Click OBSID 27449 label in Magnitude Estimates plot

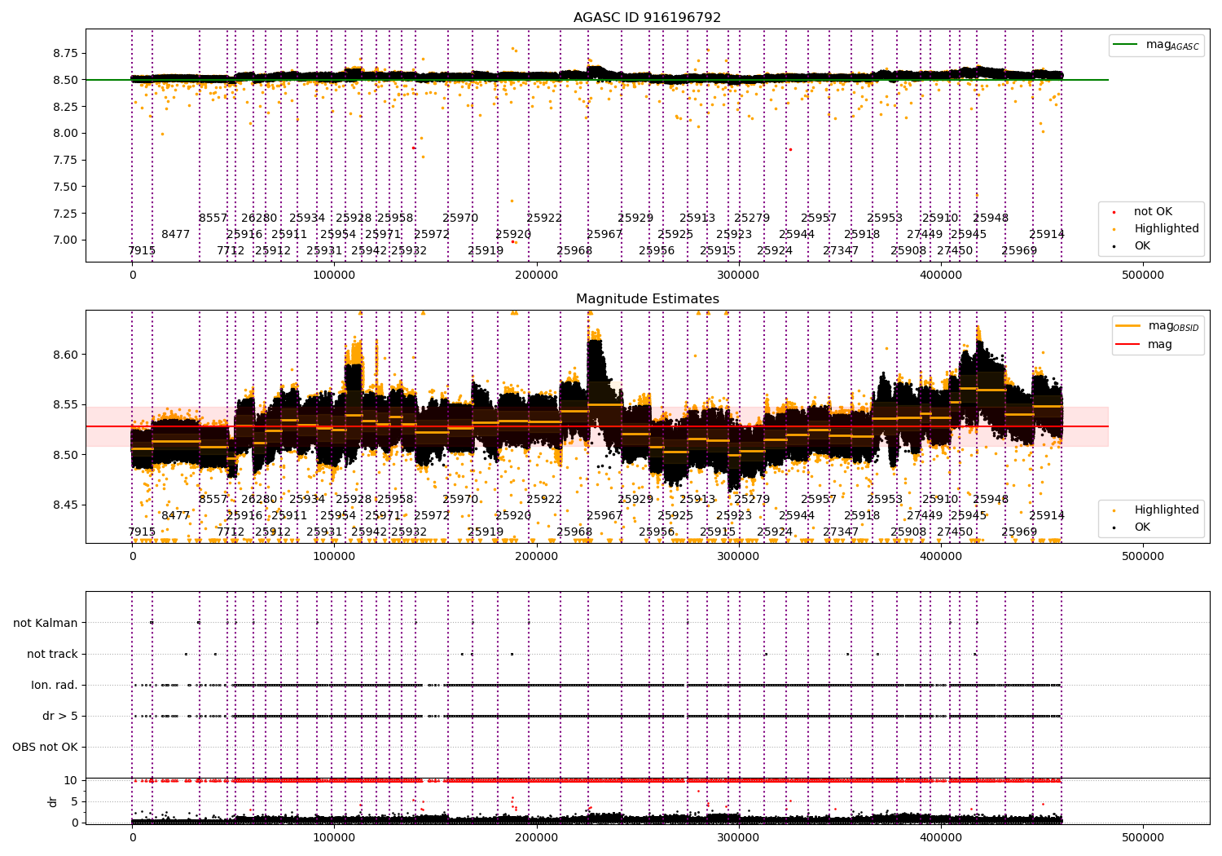tap(925, 515)
